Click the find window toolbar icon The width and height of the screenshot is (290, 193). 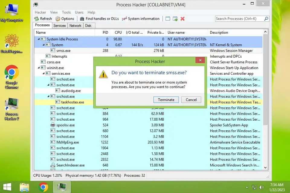click(168, 19)
